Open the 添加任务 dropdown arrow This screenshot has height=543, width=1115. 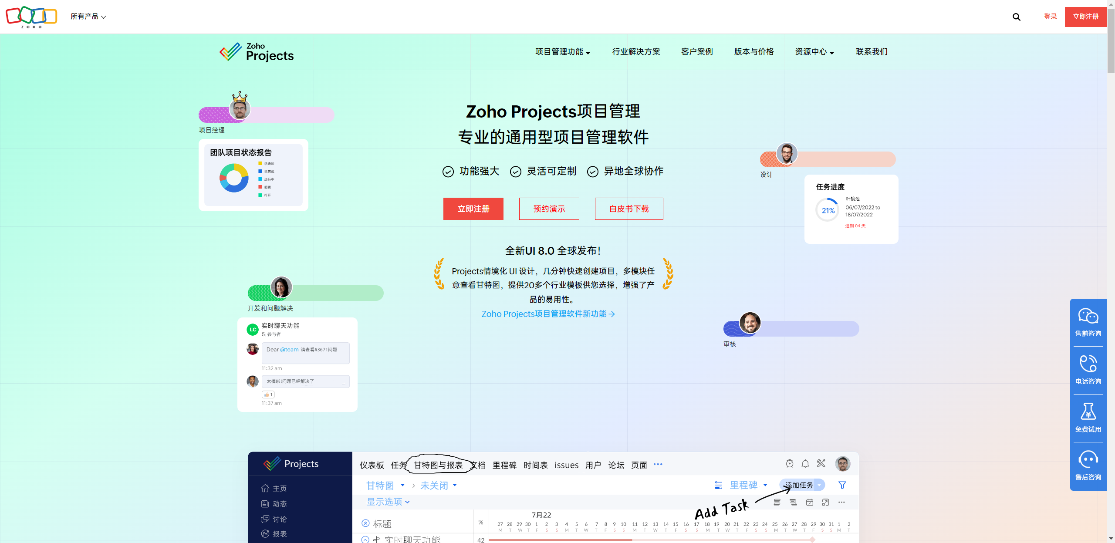click(x=819, y=485)
